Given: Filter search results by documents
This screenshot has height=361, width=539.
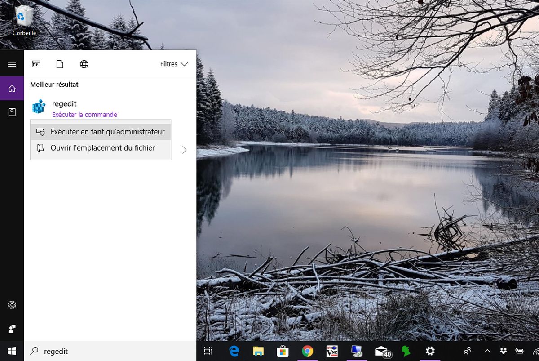Looking at the screenshot, I should (60, 64).
